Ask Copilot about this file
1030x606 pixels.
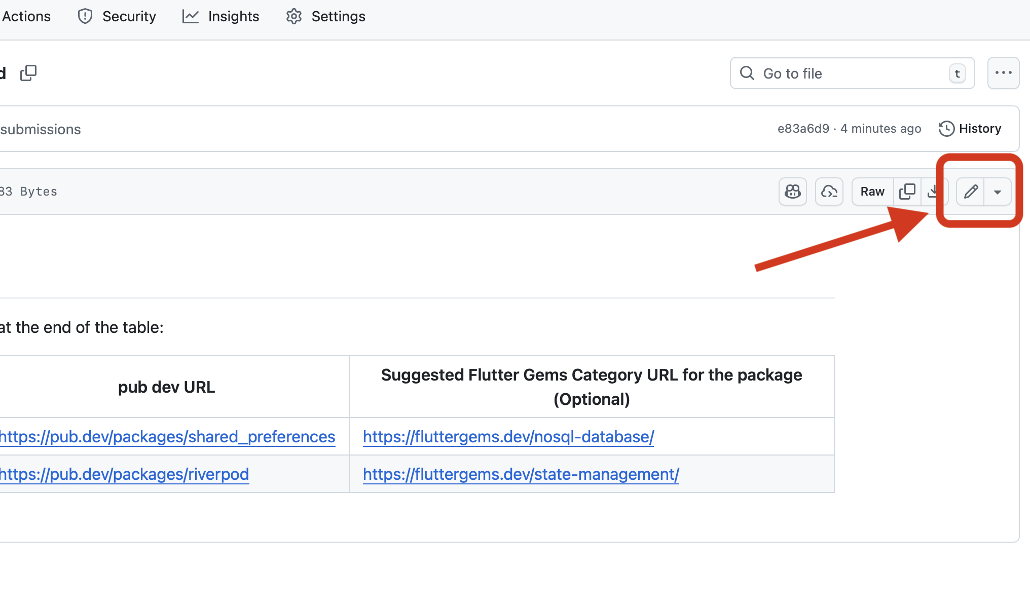(x=793, y=192)
